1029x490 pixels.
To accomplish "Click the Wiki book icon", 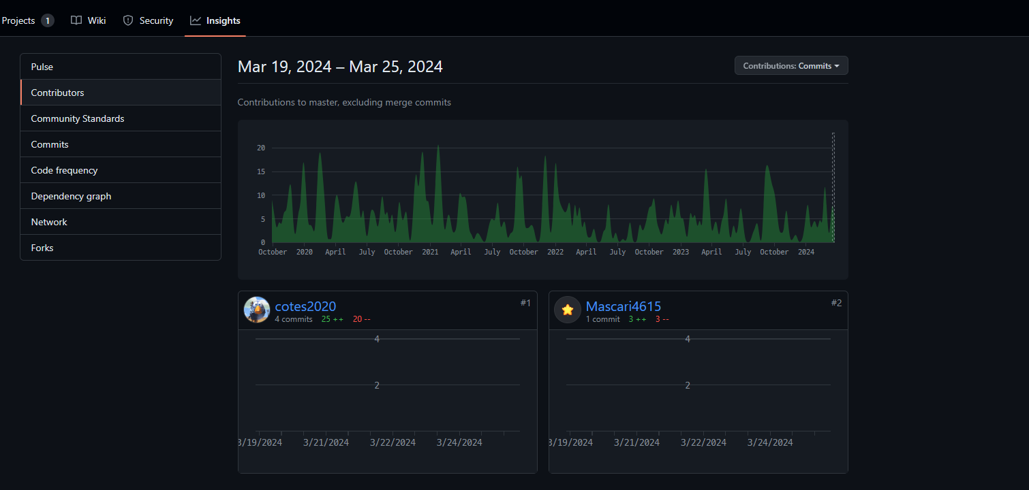I will point(76,20).
